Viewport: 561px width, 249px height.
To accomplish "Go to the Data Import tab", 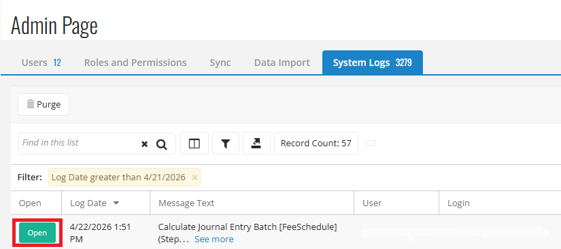I will pyautogui.click(x=282, y=63).
